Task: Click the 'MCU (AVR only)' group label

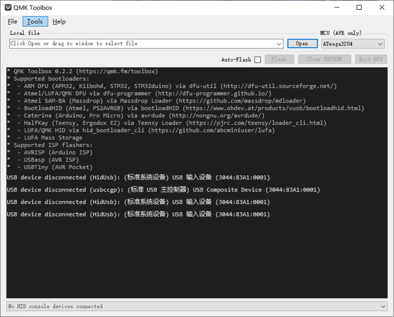Action: click(341, 33)
